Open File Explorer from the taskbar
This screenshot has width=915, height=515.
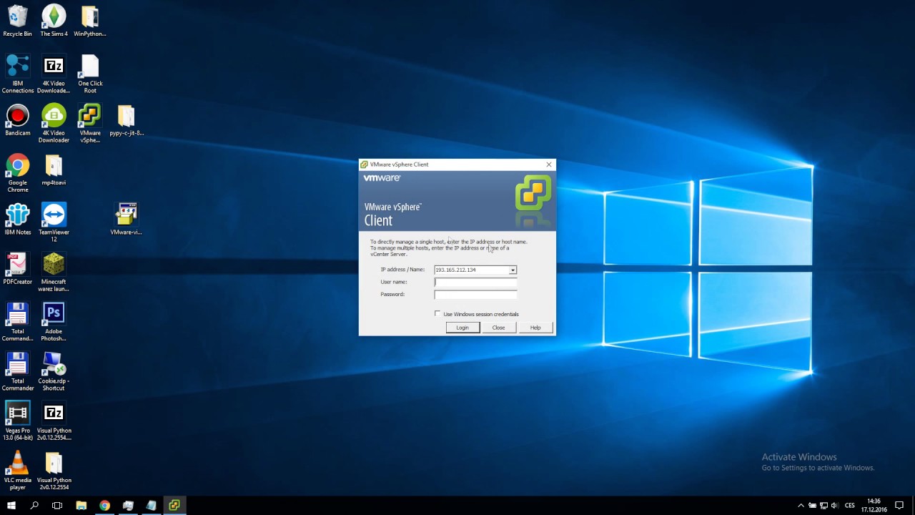[x=81, y=505]
